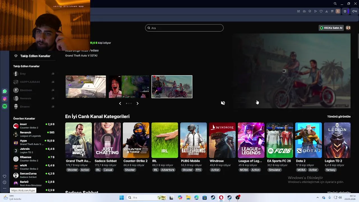Add the page to bookmarks with the heart icon
Viewport: 359px width, 202px height.
pos(321,11)
